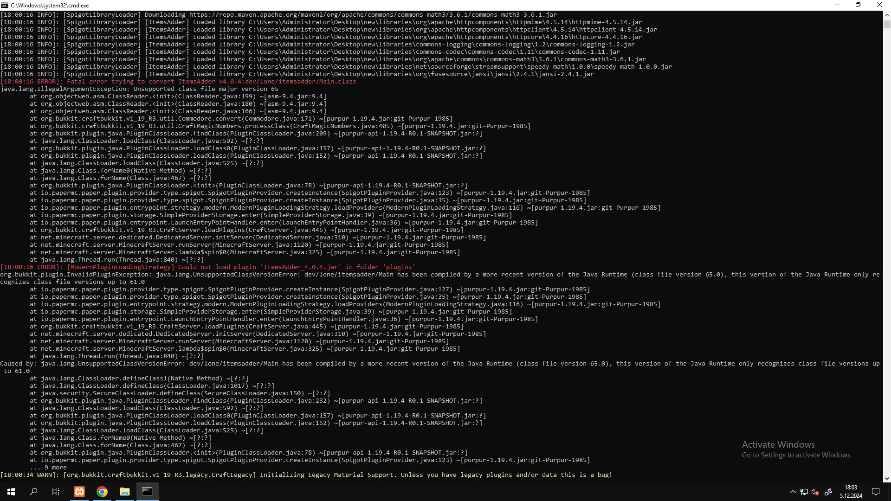Click the '... 9 more' line
This screenshot has width=891, height=501.
pyautogui.click(x=48, y=467)
